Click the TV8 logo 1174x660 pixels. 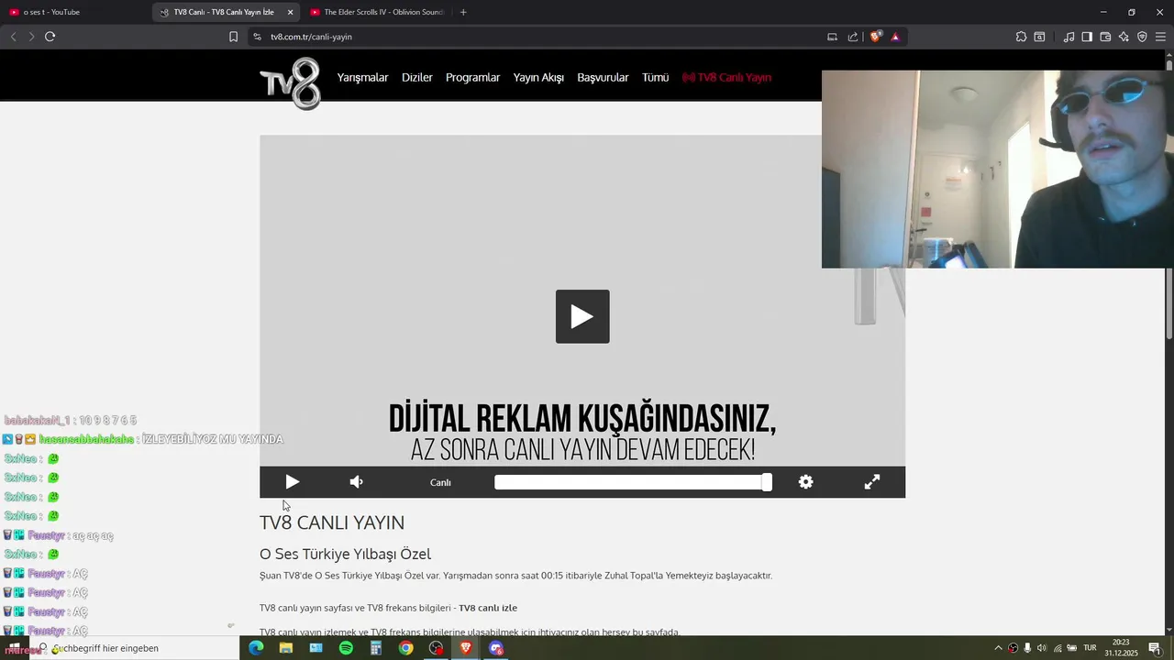coord(290,83)
